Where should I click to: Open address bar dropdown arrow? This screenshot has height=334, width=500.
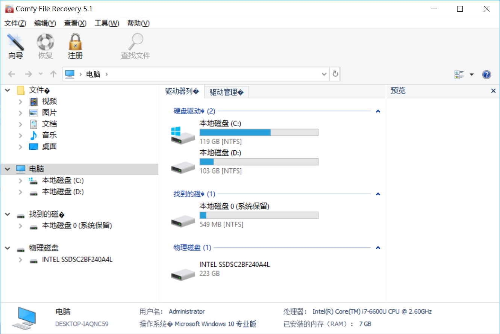[x=324, y=74]
